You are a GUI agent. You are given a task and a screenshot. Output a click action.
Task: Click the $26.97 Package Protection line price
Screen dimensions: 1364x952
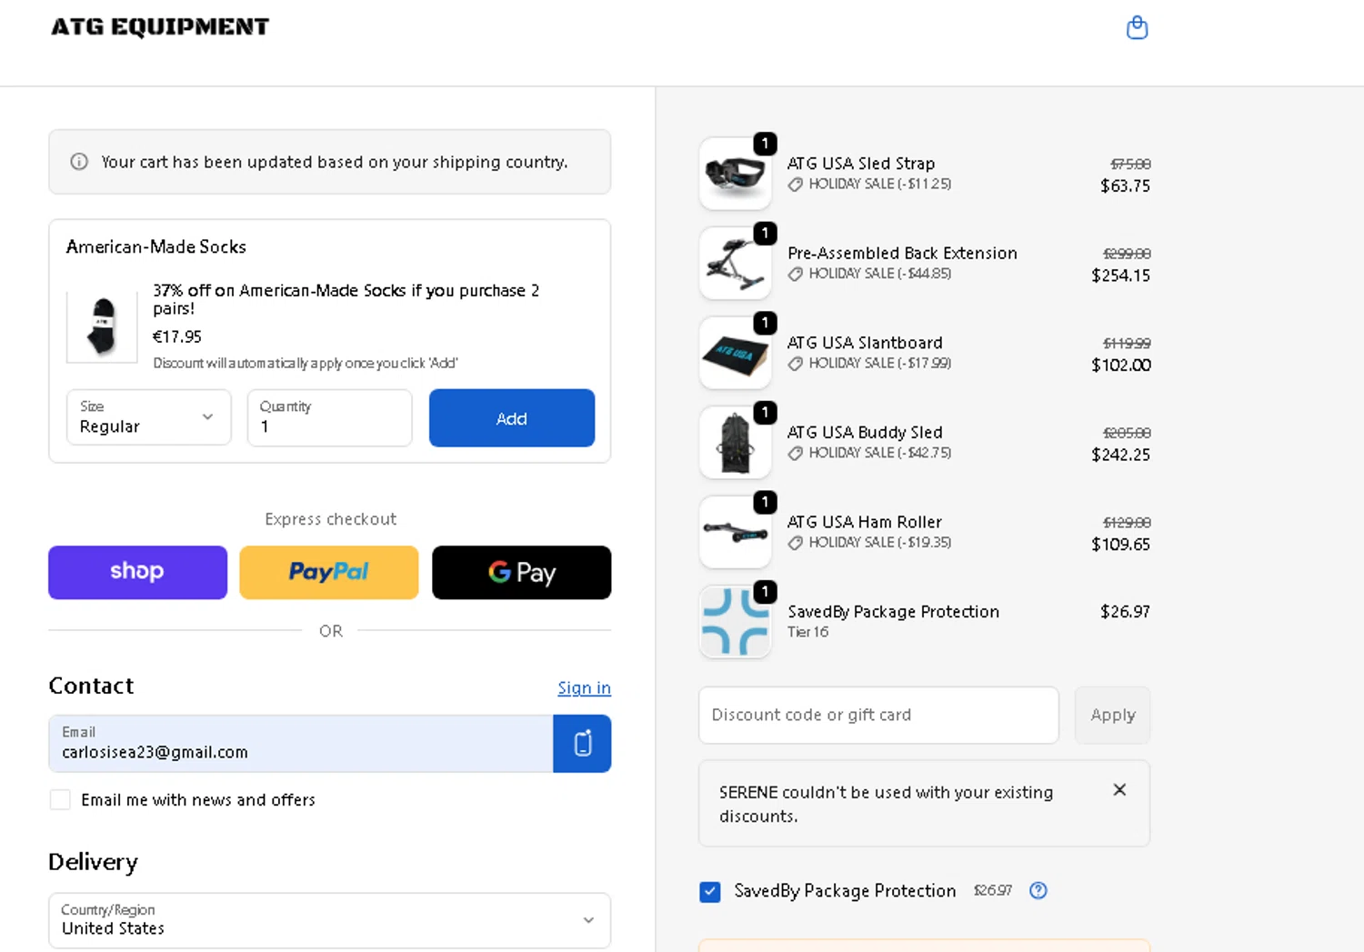point(1125,611)
